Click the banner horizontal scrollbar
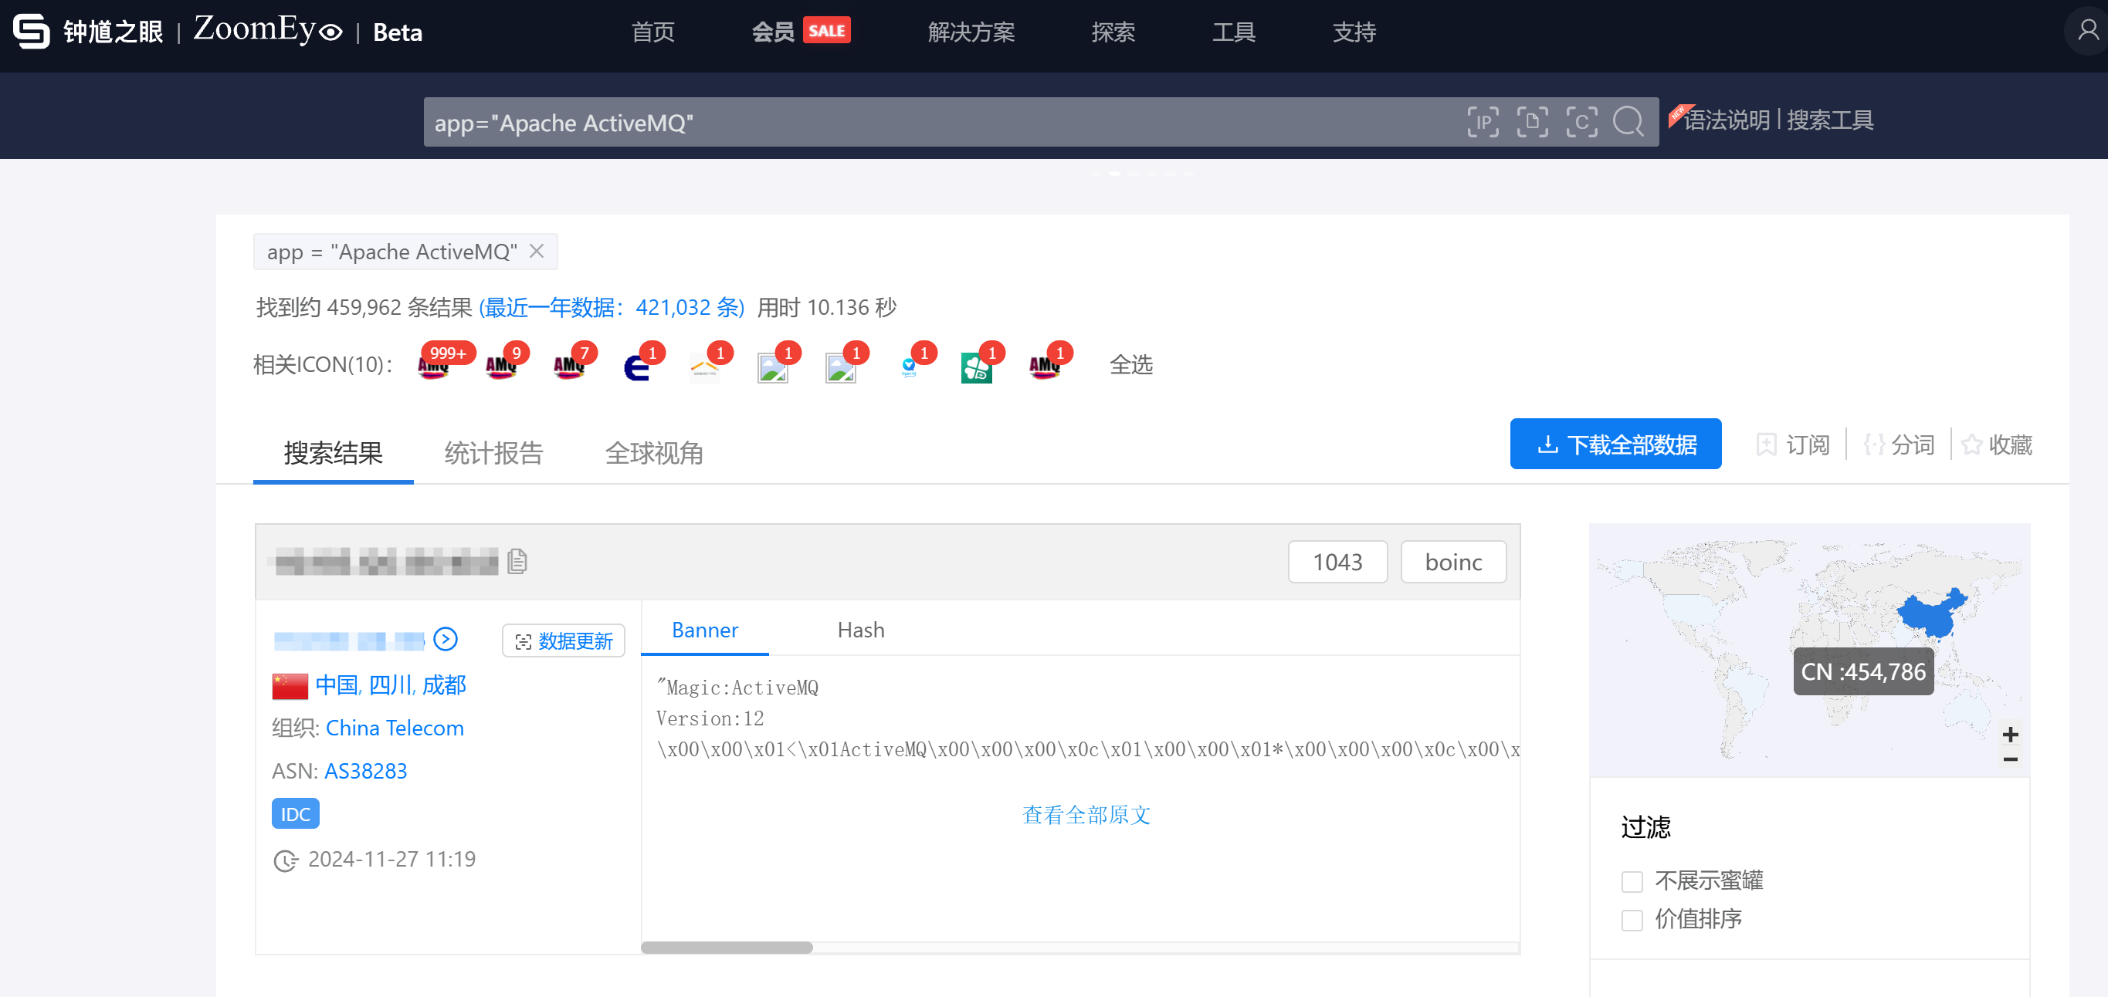Viewport: 2108px width, 997px height. [727, 947]
